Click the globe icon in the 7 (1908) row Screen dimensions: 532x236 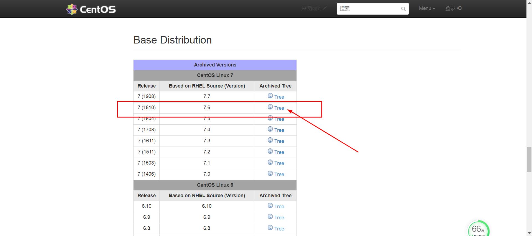[x=270, y=96]
